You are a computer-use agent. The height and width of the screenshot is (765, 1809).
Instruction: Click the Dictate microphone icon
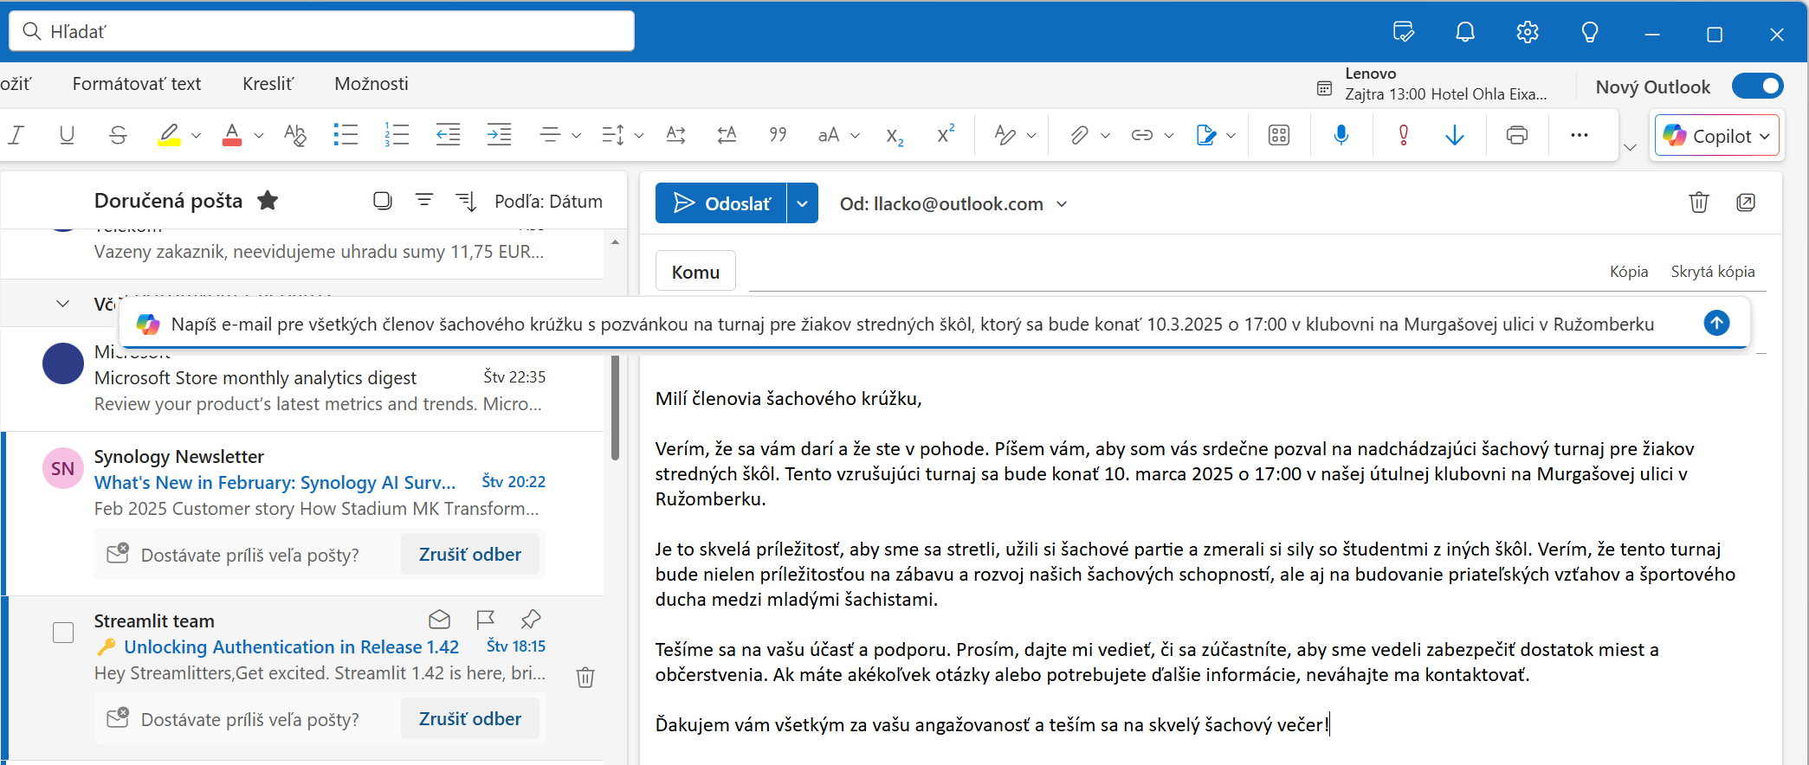point(1341,135)
